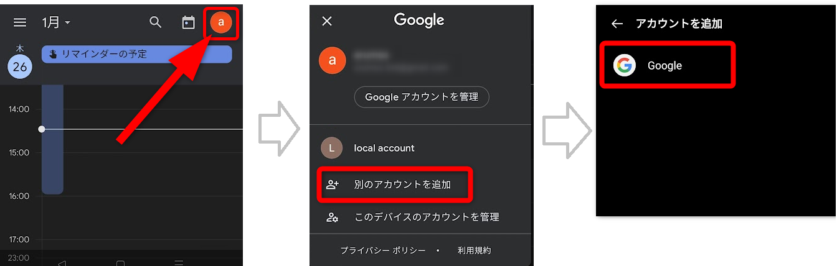Select the date 26 circle
The width and height of the screenshot is (837, 266).
[20, 66]
